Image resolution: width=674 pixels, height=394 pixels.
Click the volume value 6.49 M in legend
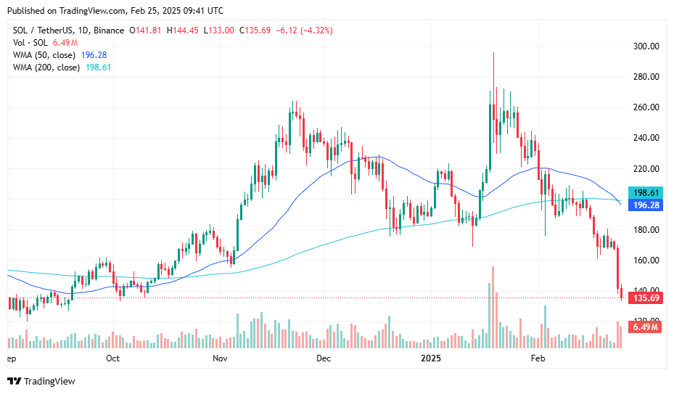(x=65, y=43)
